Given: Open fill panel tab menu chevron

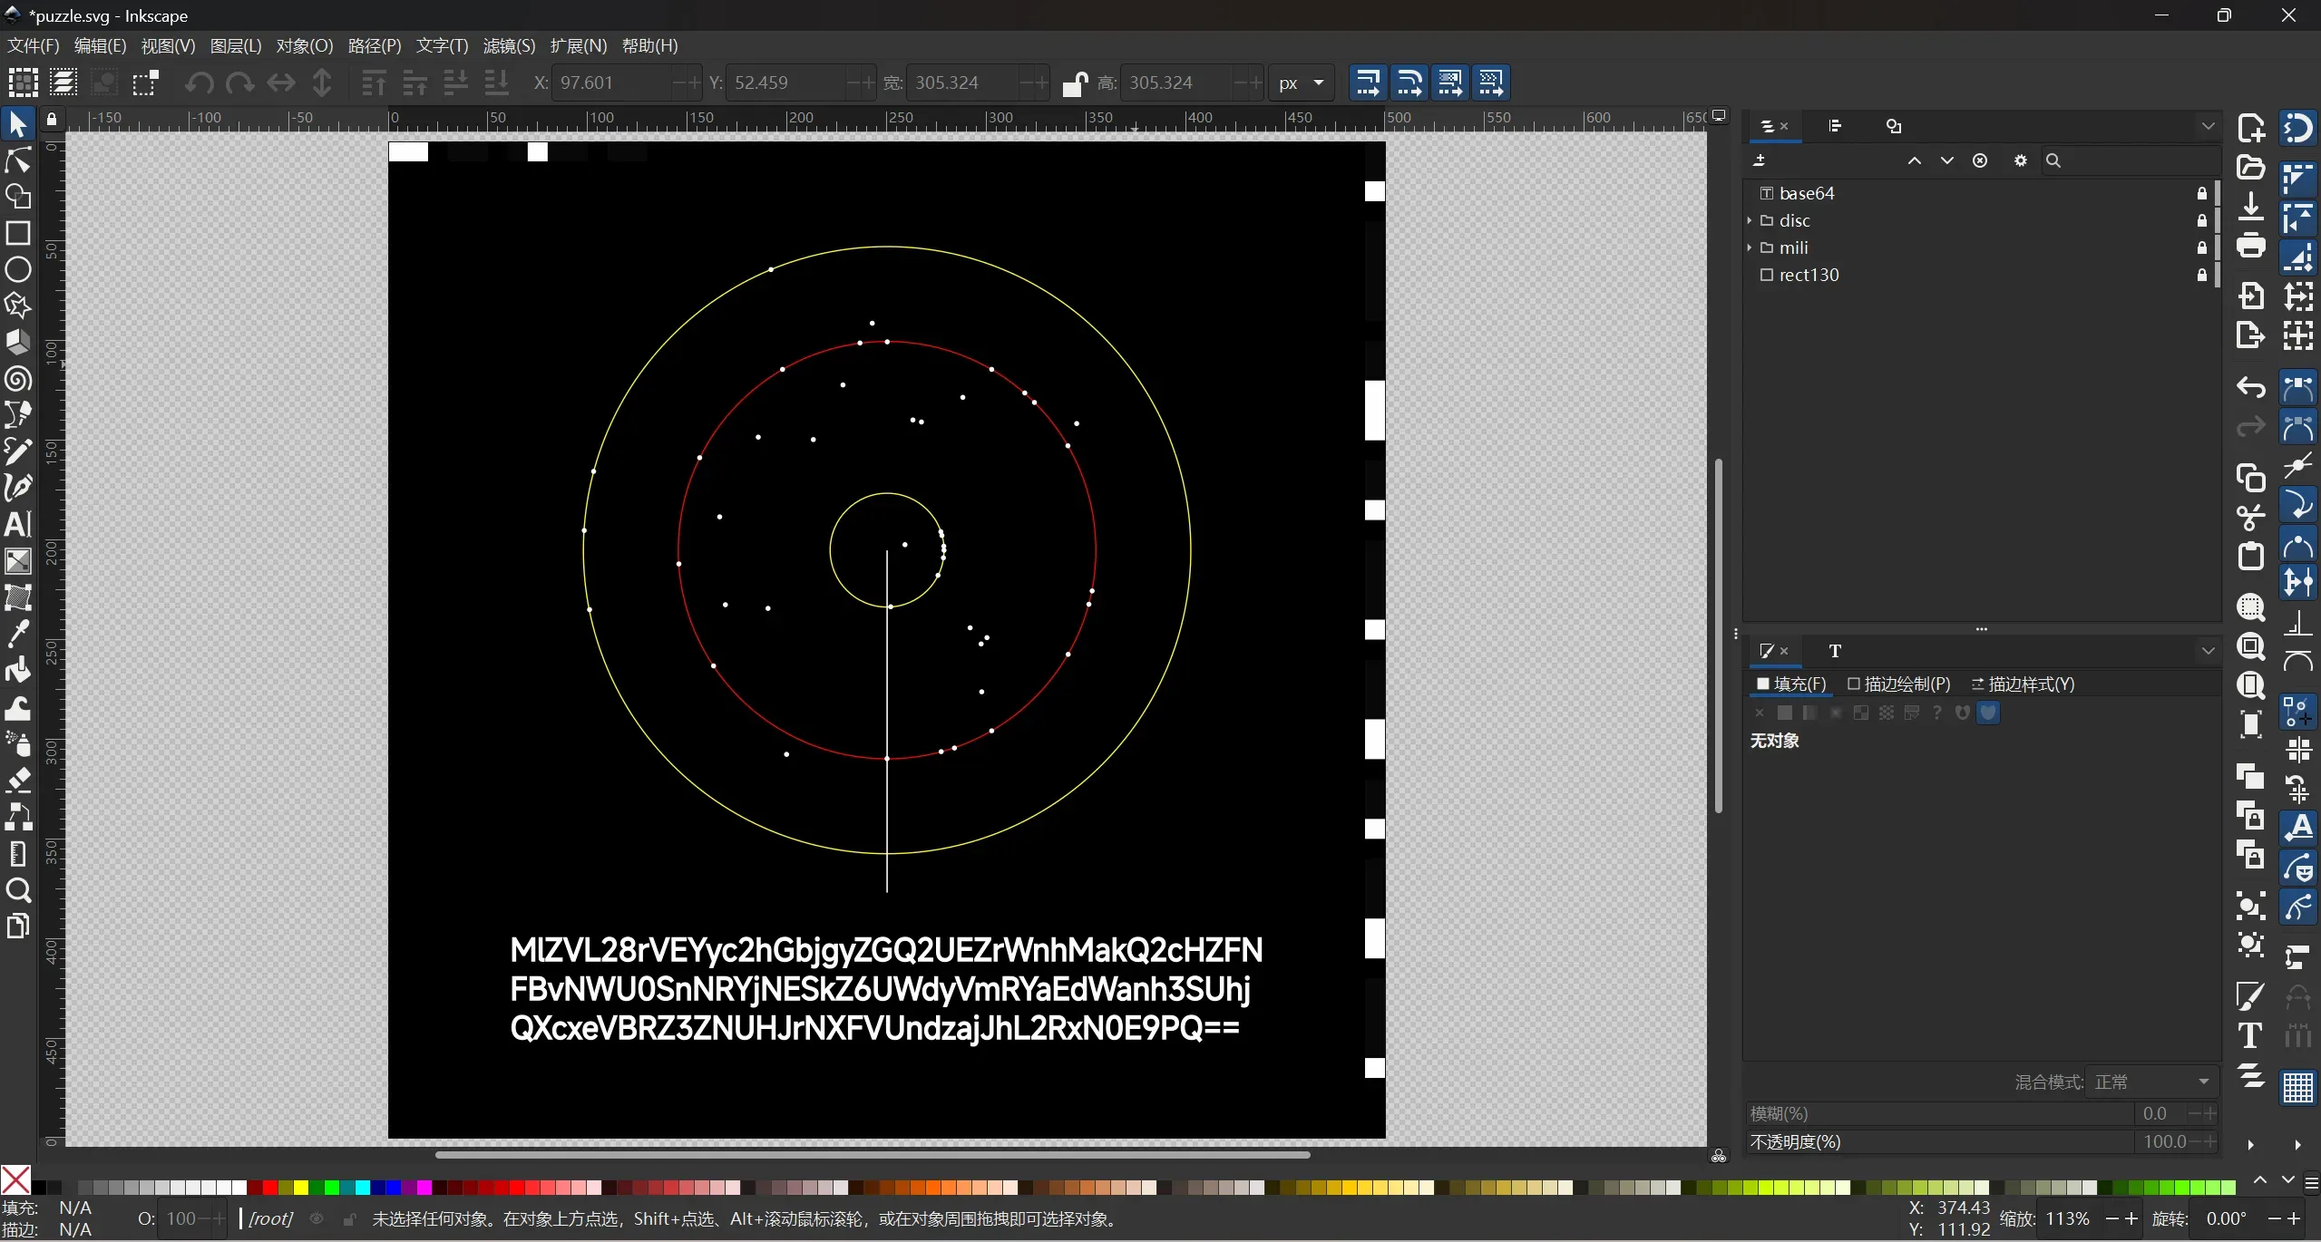Looking at the screenshot, I should [2209, 651].
